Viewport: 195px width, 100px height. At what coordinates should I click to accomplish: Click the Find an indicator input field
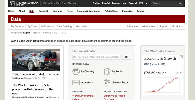pyautogui.click(x=96, y=57)
